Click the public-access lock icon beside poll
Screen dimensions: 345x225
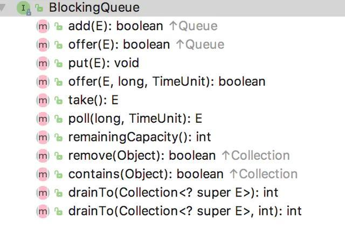58,119
